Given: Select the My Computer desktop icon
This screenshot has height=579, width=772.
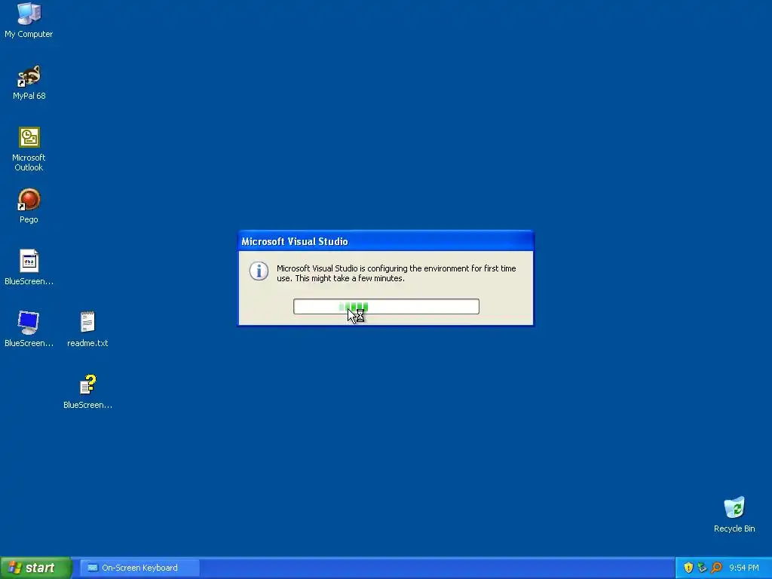Looking at the screenshot, I should [29, 20].
